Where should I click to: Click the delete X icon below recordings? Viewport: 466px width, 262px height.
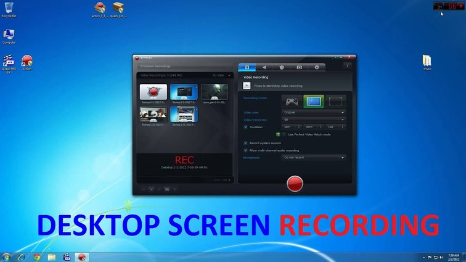(151, 189)
